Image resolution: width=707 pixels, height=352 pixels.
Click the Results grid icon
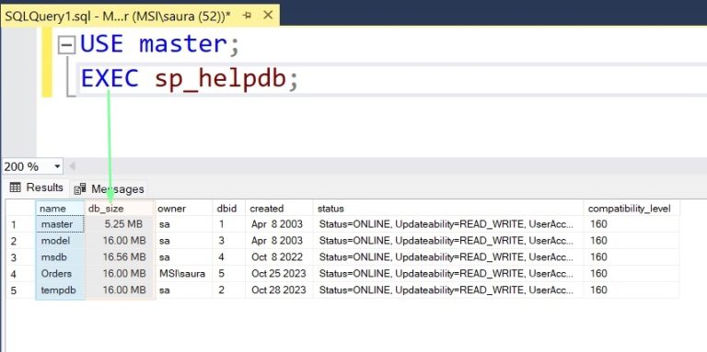click(x=16, y=187)
